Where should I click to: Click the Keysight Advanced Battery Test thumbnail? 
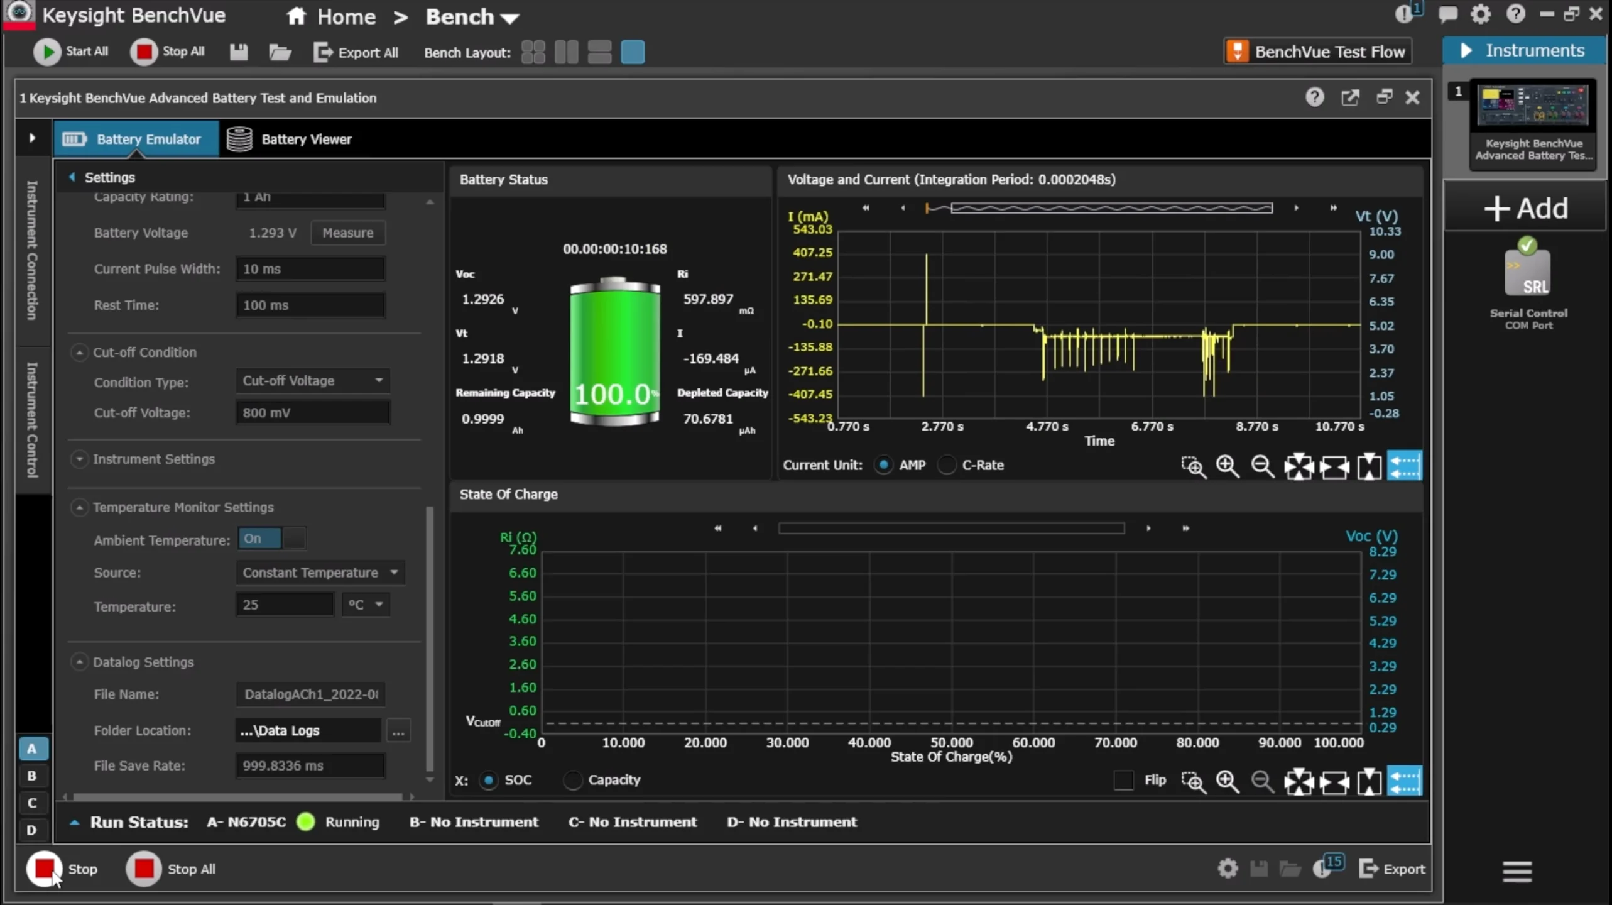tap(1533, 124)
